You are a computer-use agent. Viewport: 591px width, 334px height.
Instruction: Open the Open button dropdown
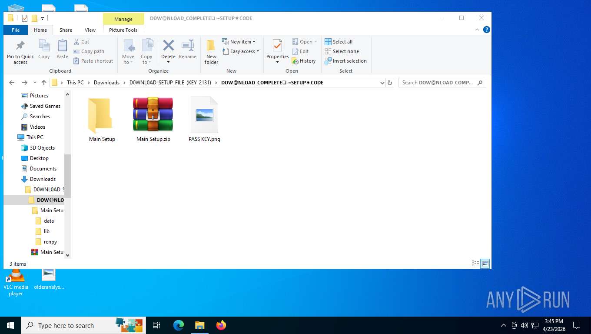(x=315, y=42)
